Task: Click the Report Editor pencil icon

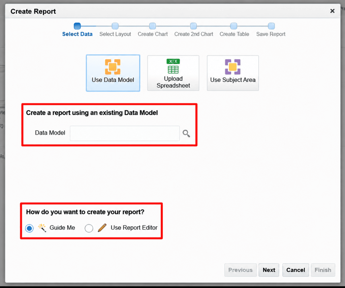Action: click(x=102, y=228)
